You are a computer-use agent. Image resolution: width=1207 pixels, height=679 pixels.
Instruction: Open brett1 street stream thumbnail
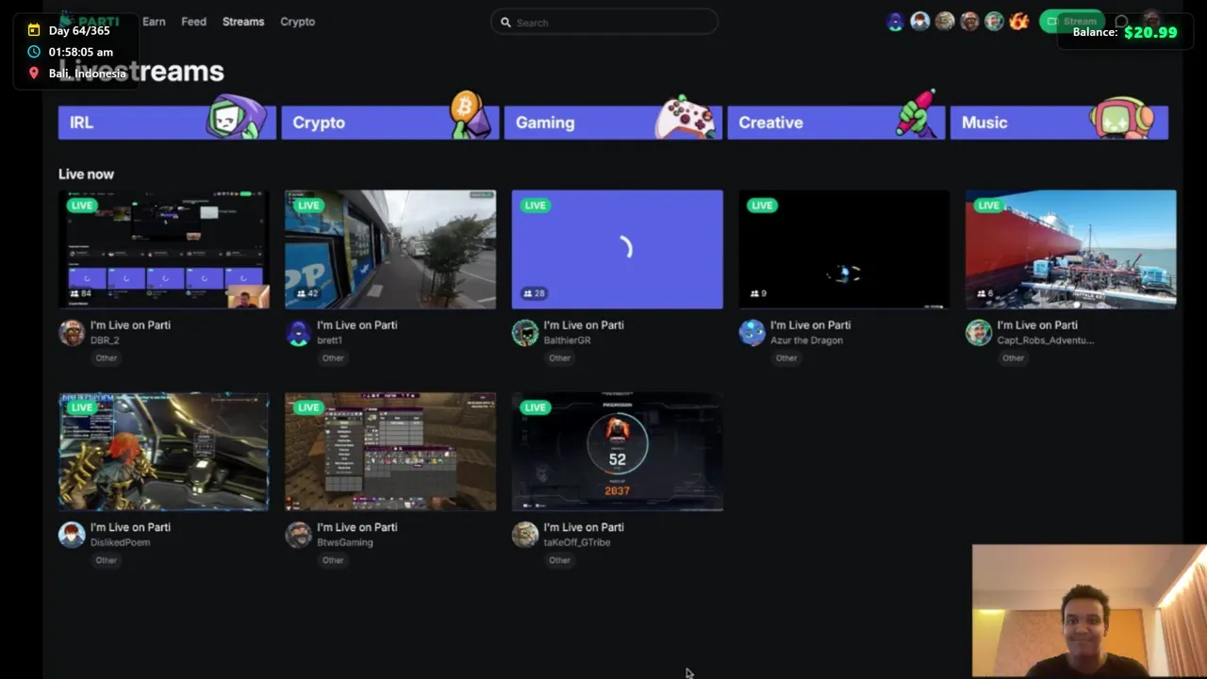coord(390,250)
